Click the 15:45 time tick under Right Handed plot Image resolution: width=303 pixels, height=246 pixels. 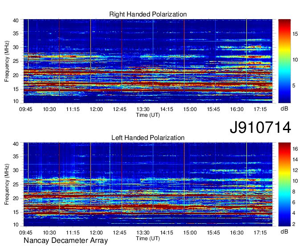click(213, 109)
